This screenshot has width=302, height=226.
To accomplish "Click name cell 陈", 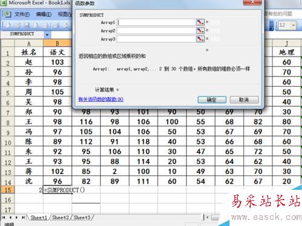I will pos(29,142).
